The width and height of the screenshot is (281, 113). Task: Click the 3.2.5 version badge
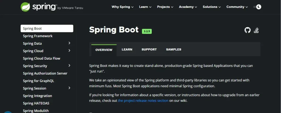(147, 31)
